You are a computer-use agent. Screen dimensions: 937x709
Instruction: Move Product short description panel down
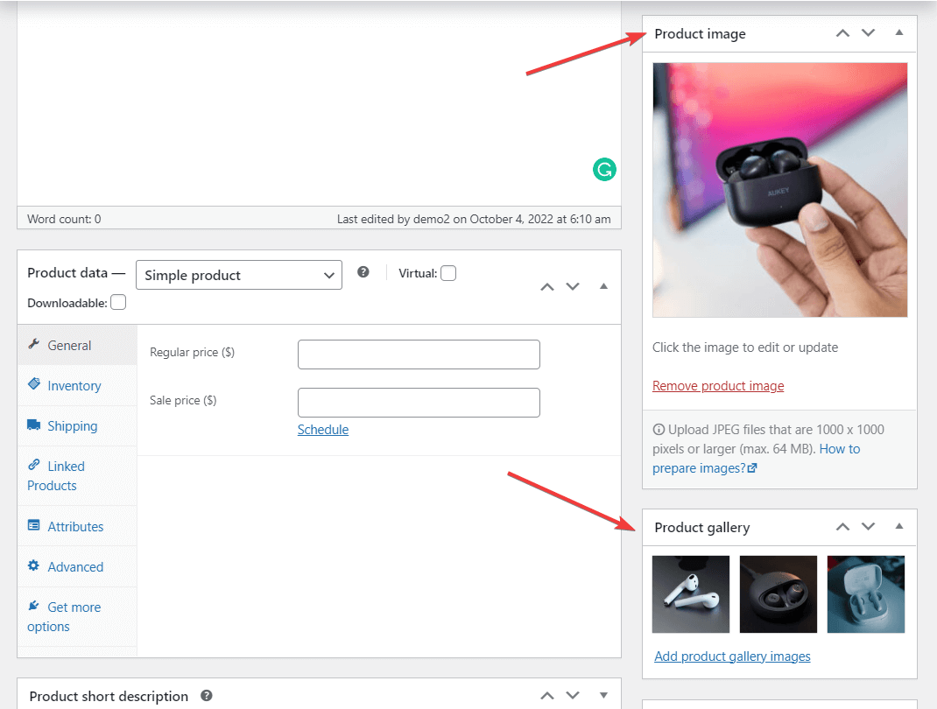click(x=573, y=695)
